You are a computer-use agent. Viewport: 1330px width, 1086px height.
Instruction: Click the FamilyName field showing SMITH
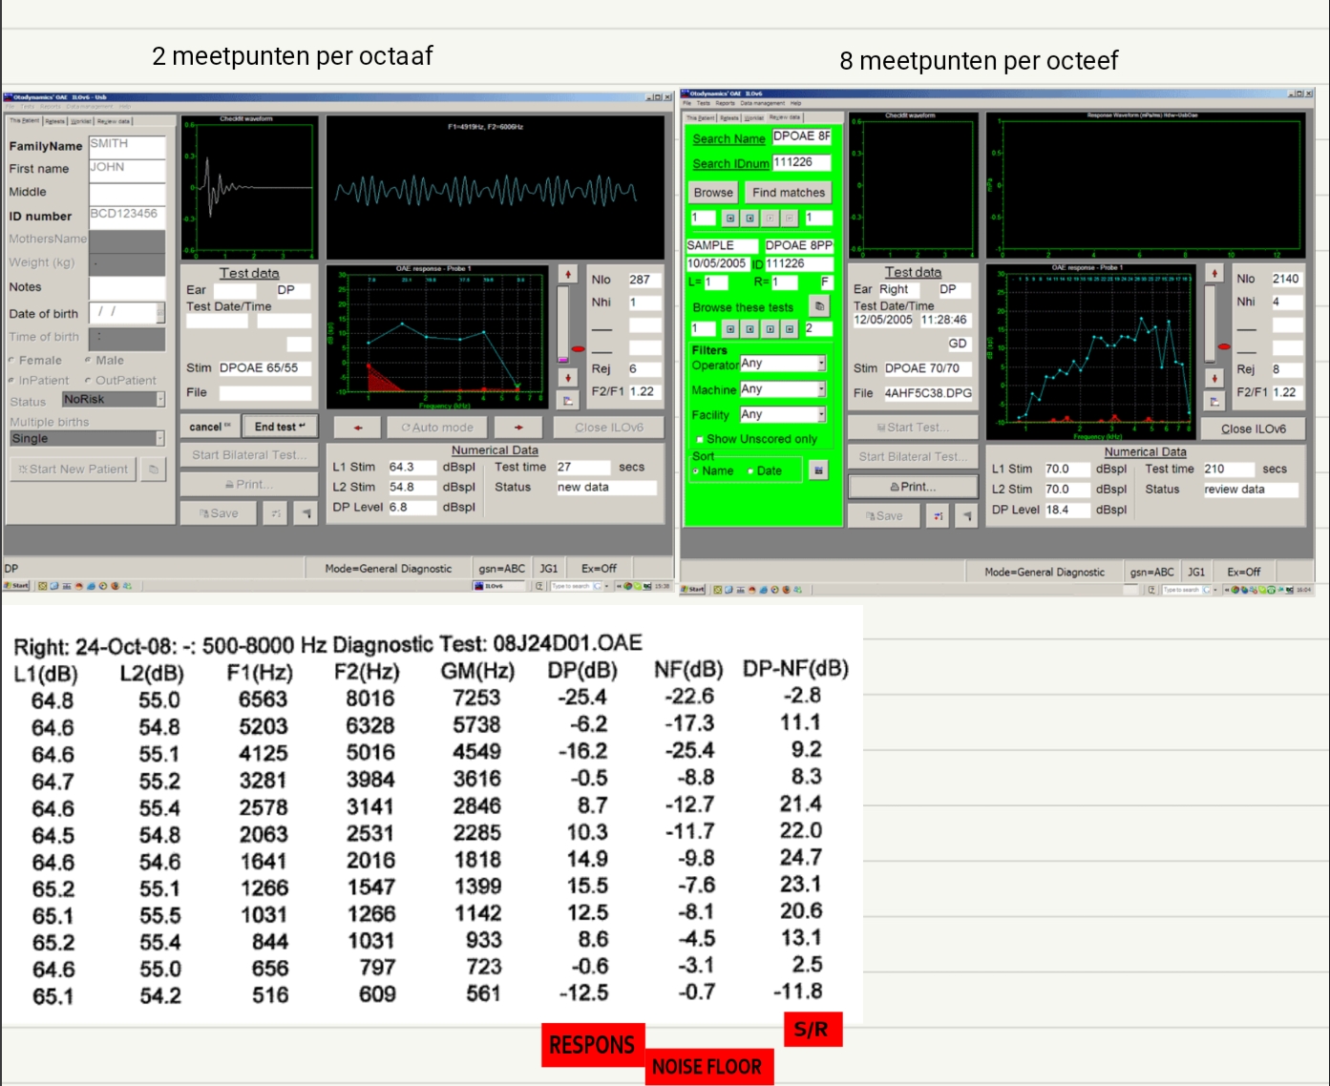coord(127,146)
